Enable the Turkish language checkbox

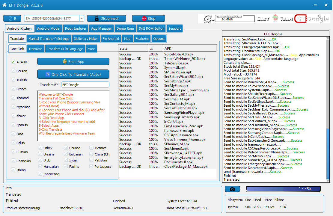(13, 80)
